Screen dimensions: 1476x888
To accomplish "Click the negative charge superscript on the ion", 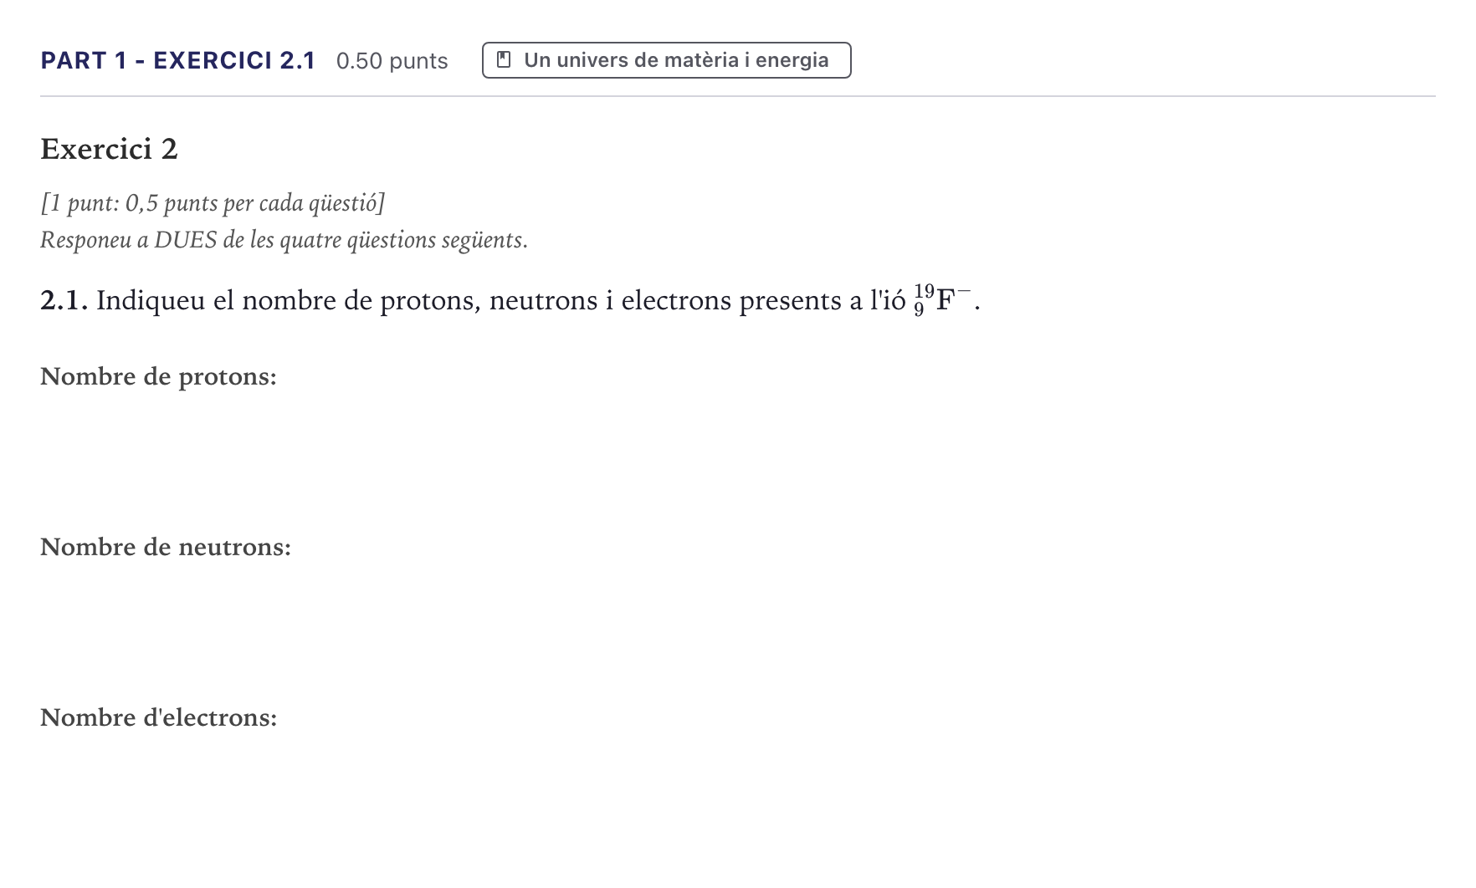I will tap(963, 290).
